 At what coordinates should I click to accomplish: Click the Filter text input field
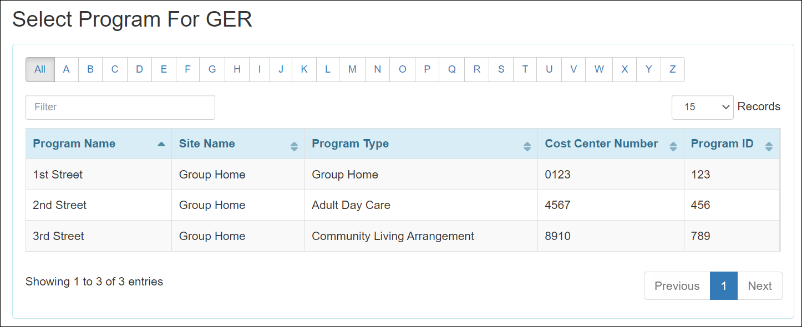point(120,107)
